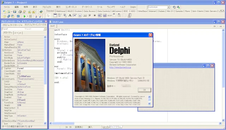226x130 pixels.
Task: Expand the HorzScrollBar property node
Action: [x=3, y=121]
